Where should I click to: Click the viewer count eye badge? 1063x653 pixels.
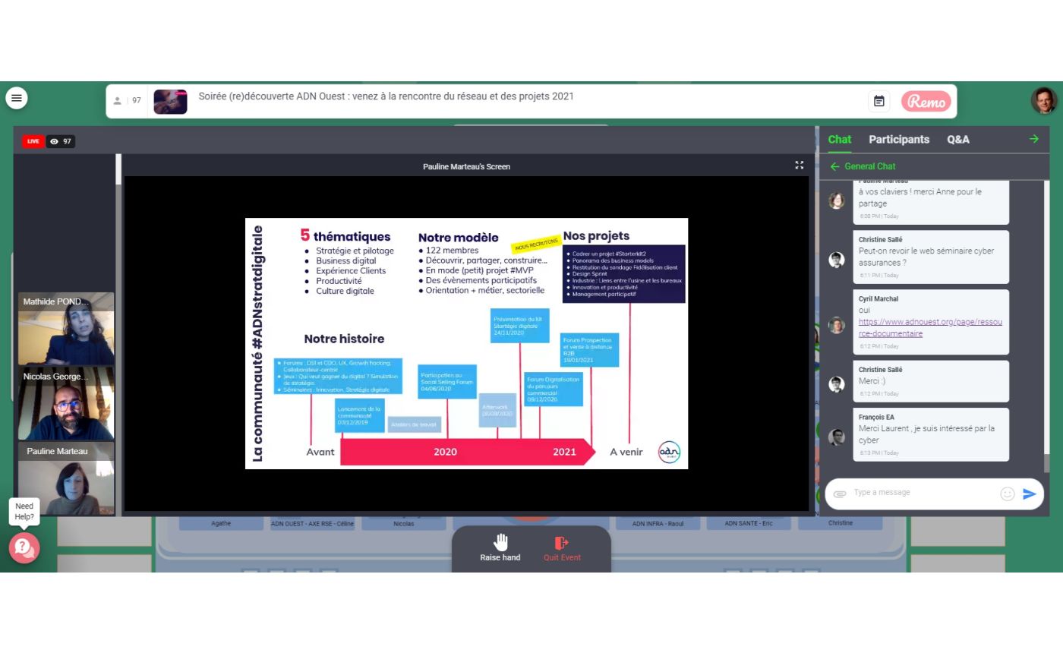(60, 141)
